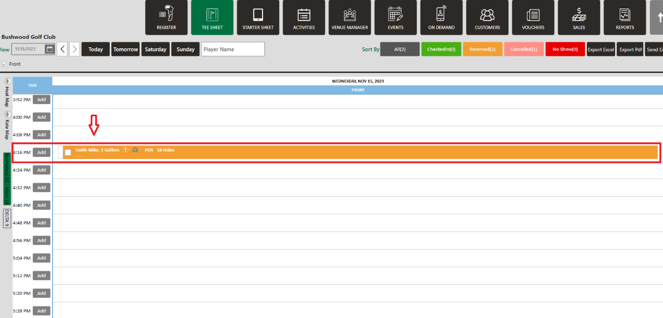The width and height of the screenshot is (663, 318).
Task: Jump to Sunday's tee sheet
Action: pos(185,49)
